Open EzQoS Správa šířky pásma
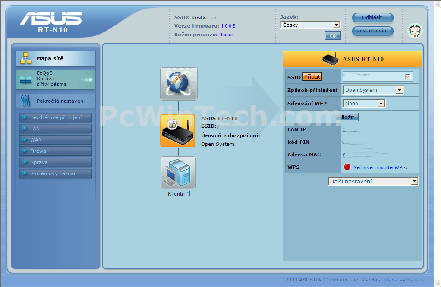This screenshot has height=287, width=441. [x=55, y=80]
